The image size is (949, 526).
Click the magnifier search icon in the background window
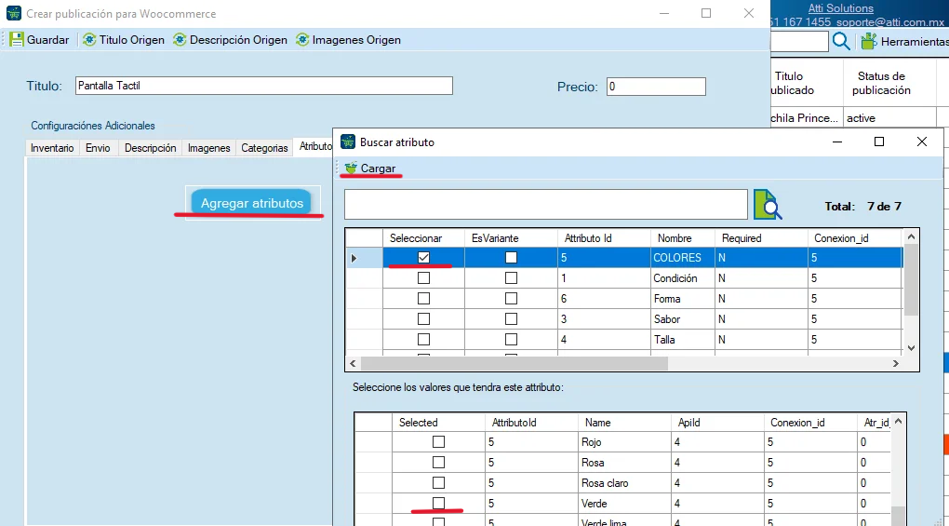tap(841, 41)
